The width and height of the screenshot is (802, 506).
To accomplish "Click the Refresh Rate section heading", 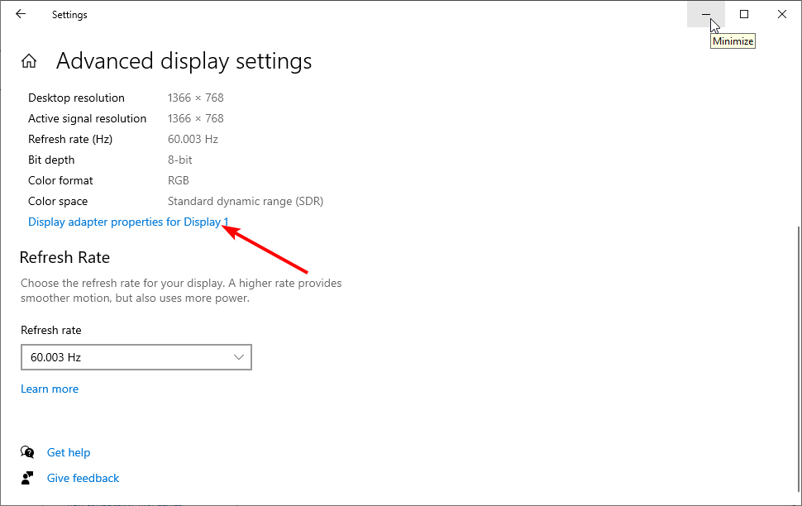I will tap(64, 257).
